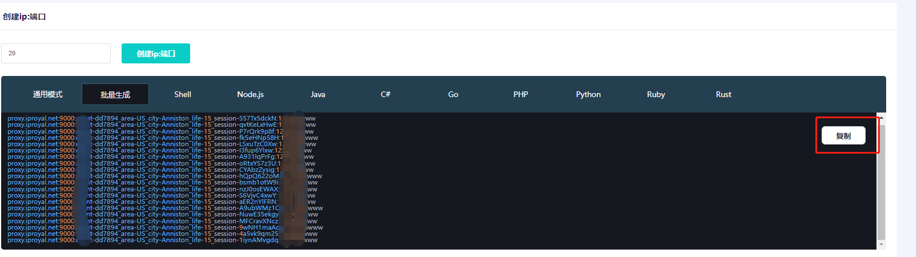Choose the Python tab
This screenshot has width=917, height=257.
(x=588, y=94)
